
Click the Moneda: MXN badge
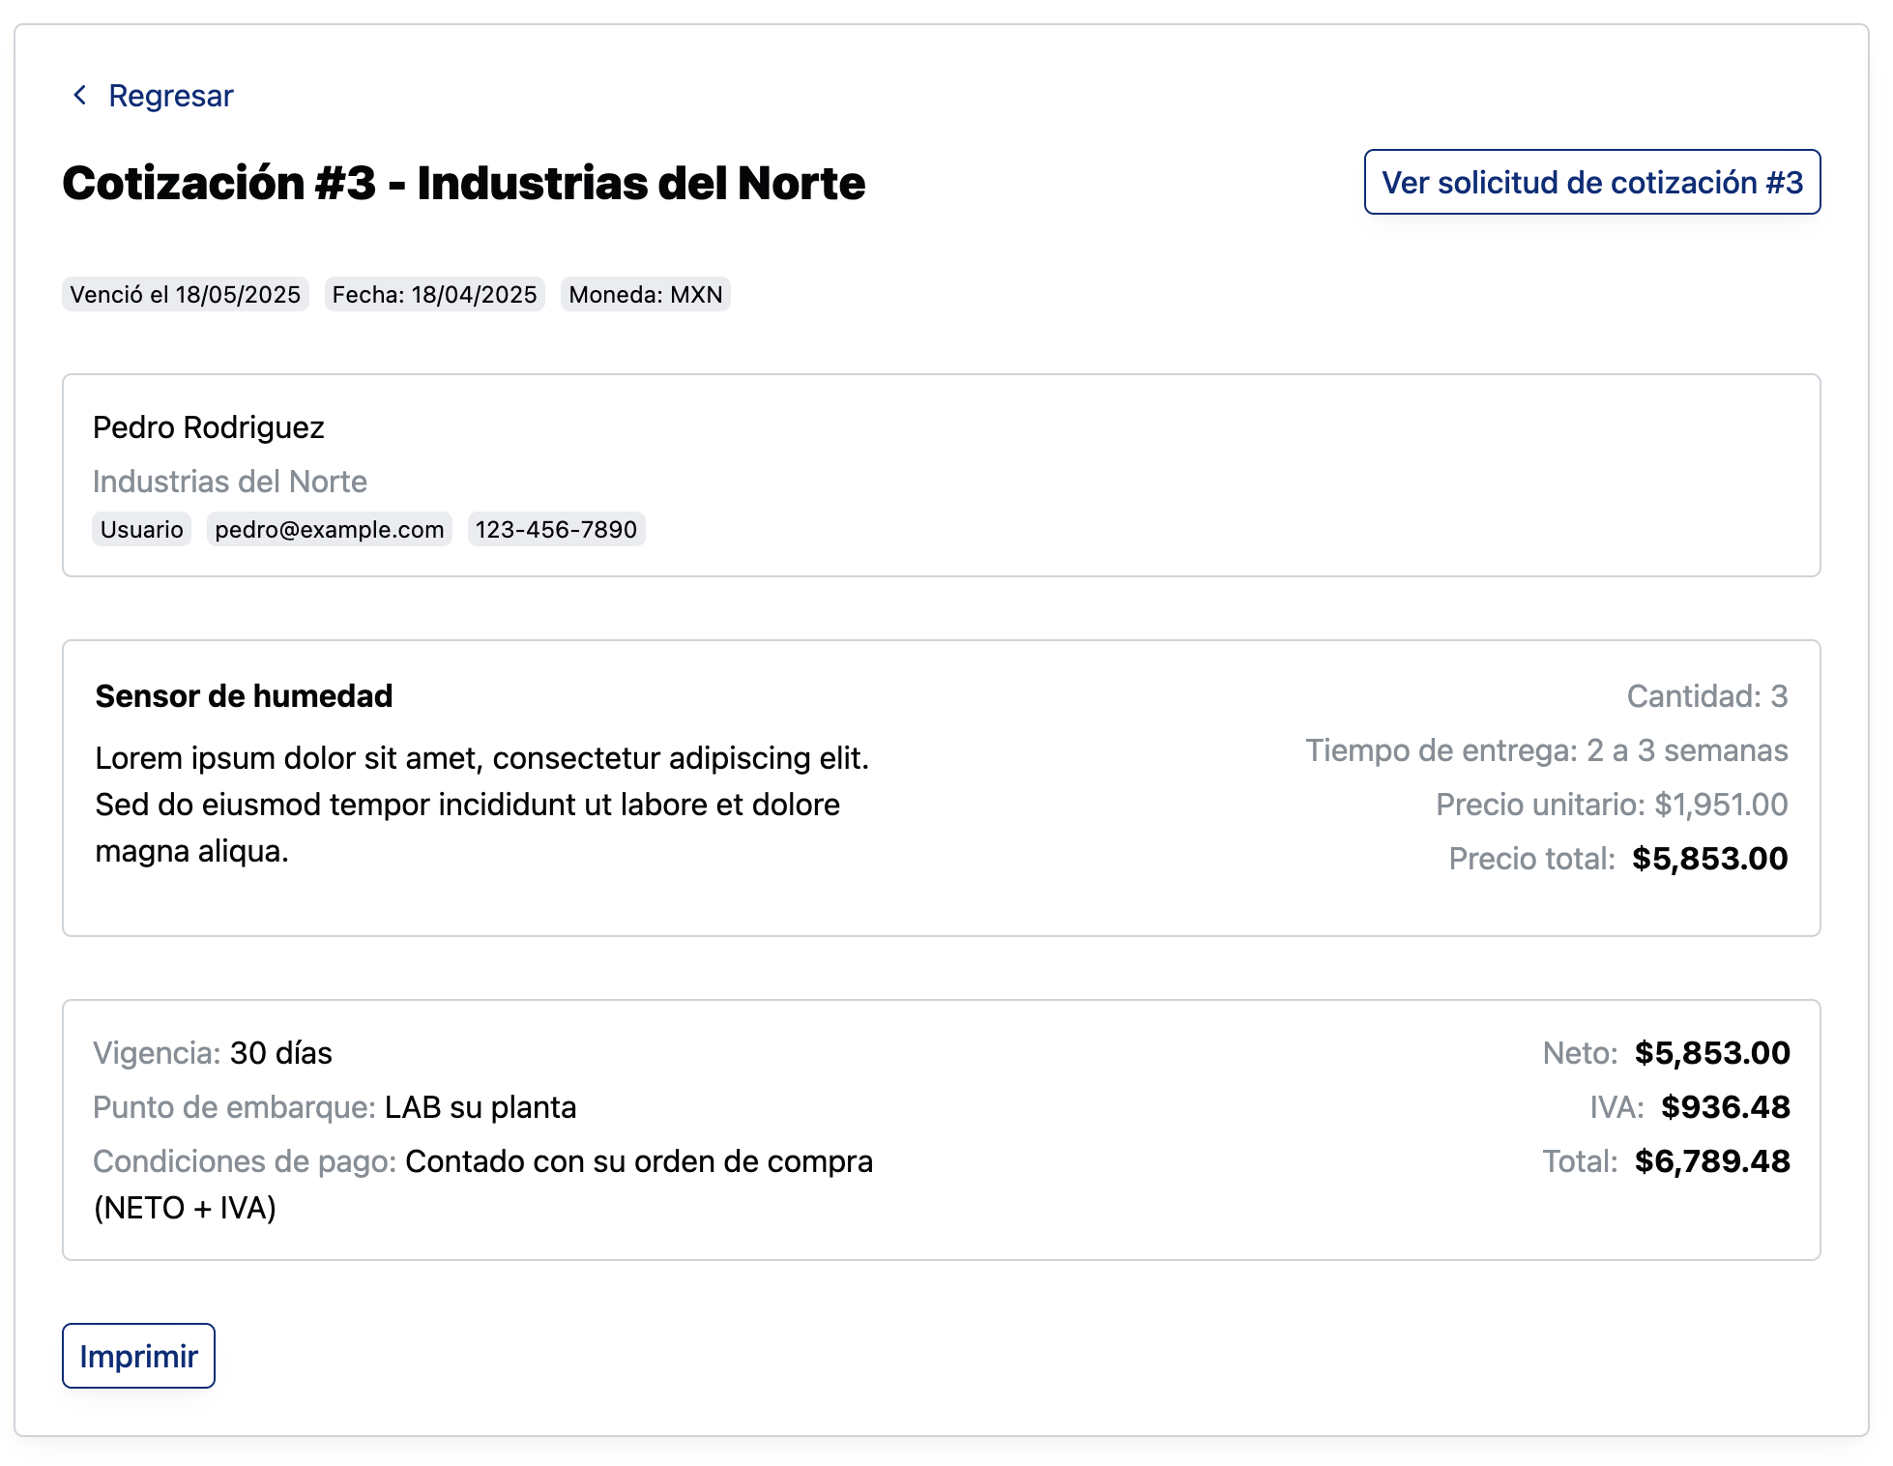(646, 295)
